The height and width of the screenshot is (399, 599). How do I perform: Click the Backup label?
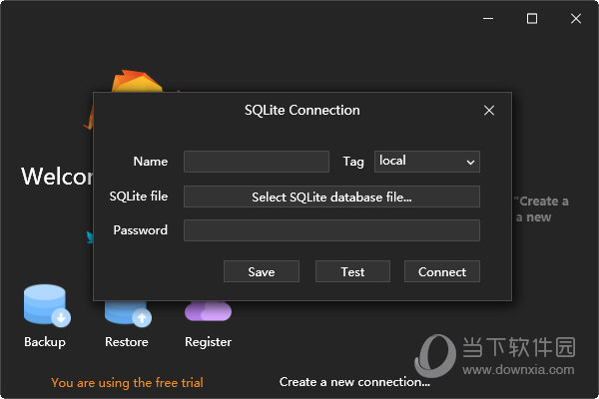[45, 342]
